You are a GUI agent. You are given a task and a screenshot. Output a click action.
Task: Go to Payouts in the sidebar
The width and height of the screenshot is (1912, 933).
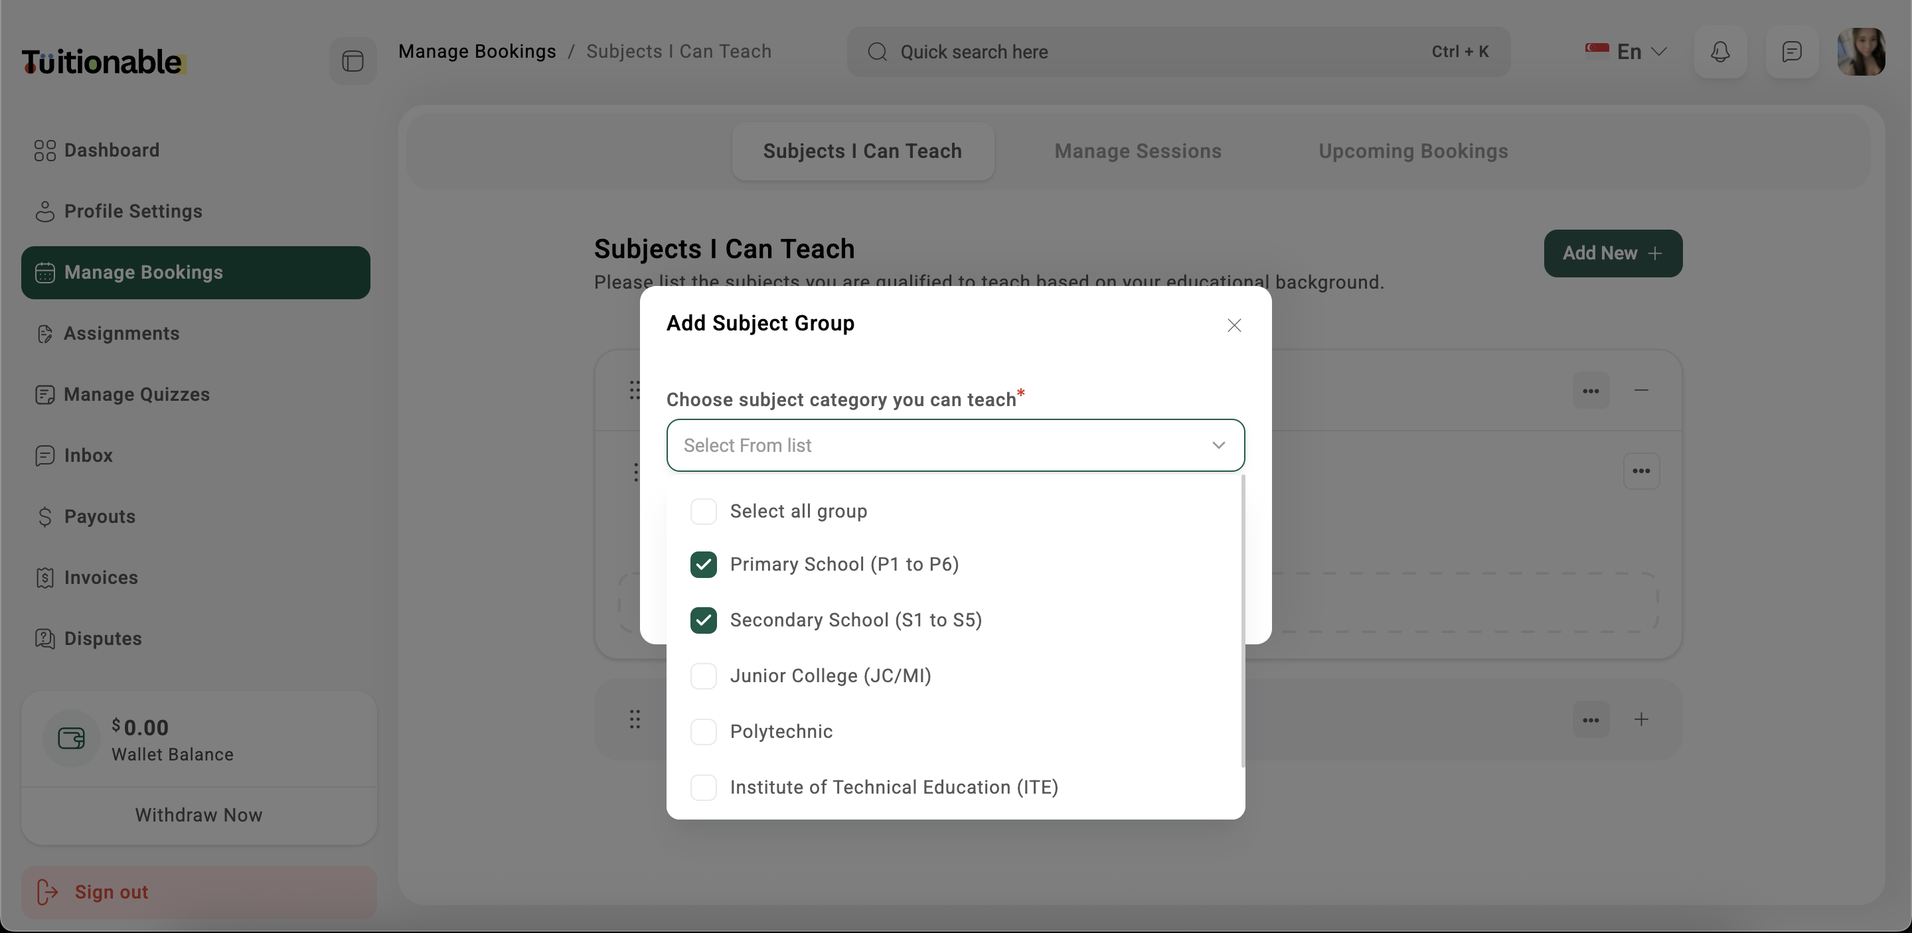pyautogui.click(x=100, y=516)
